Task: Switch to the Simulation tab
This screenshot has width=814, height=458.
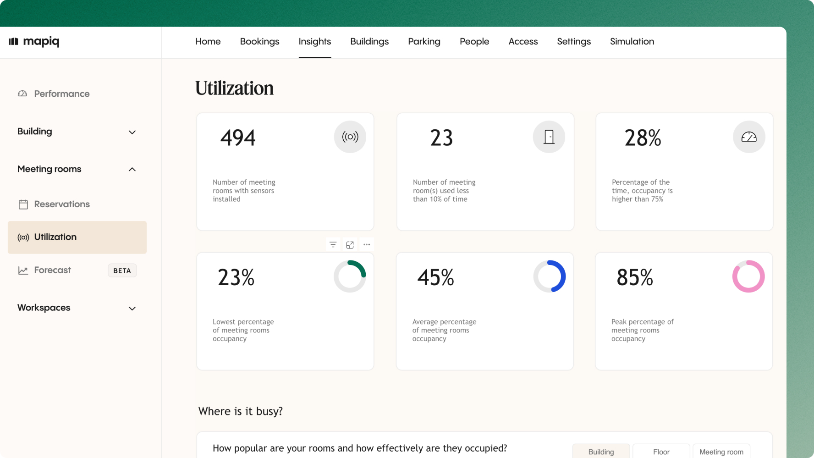Action: 632,41
